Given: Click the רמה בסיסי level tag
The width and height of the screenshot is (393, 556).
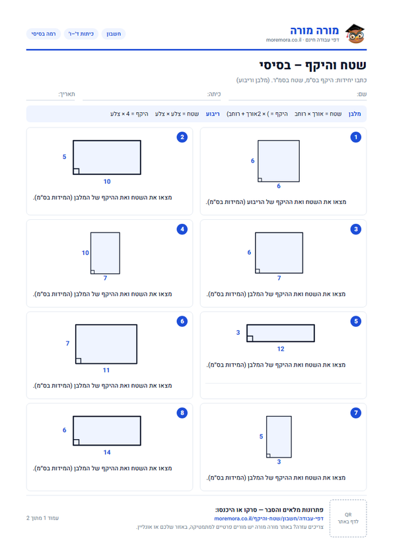Looking at the screenshot, I should point(44,34).
